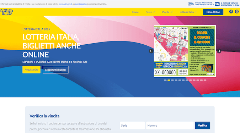240x133 pixels.
Task: Expand the Vincite dropdown menu
Action: [x=167, y=12]
